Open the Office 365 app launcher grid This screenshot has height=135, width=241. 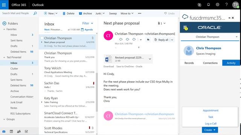[4, 5]
